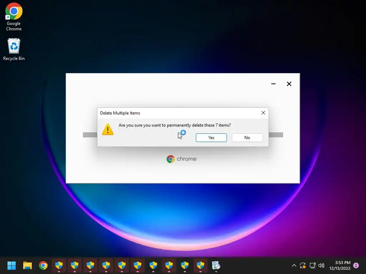
Task: Open network settings from the tray
Action: click(312, 265)
